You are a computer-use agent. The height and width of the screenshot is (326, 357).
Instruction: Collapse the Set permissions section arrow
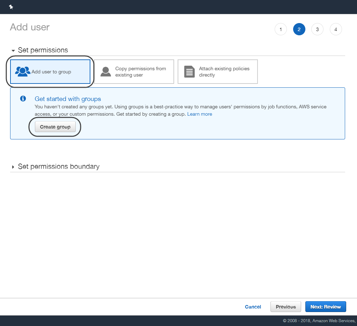pos(13,51)
